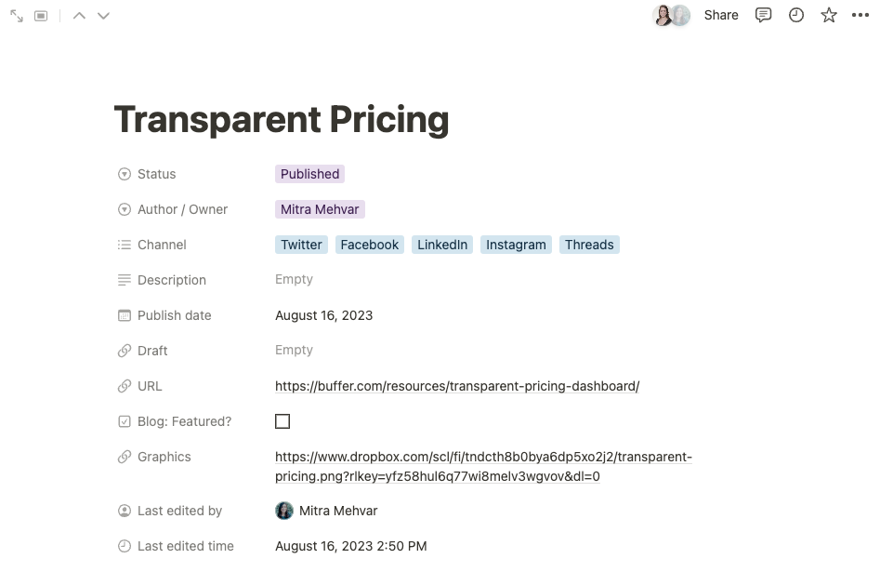
Task: Click the Threads channel tag
Action: click(589, 245)
